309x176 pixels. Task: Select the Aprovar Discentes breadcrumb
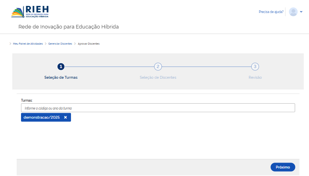tap(88, 44)
